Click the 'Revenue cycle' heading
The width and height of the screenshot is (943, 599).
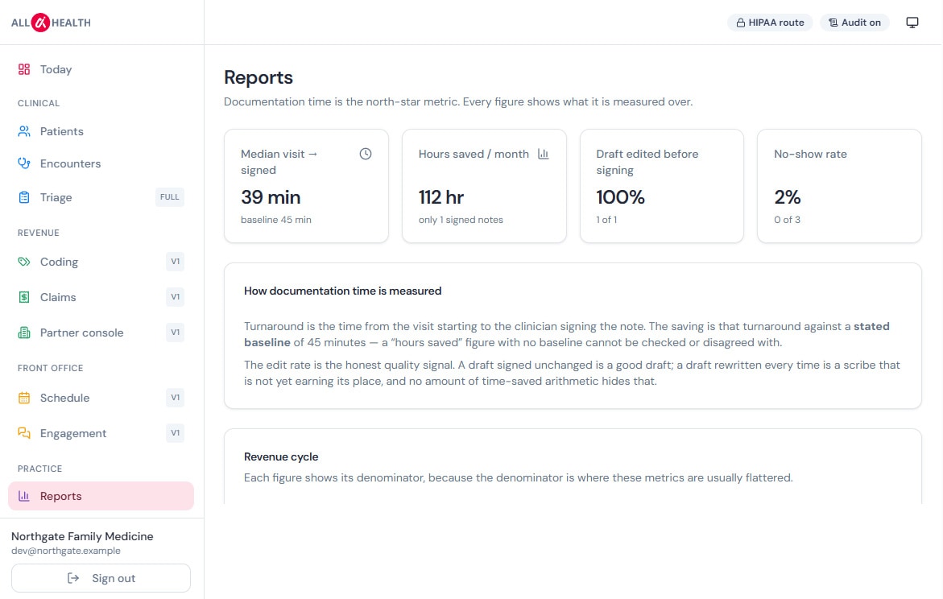point(281,457)
